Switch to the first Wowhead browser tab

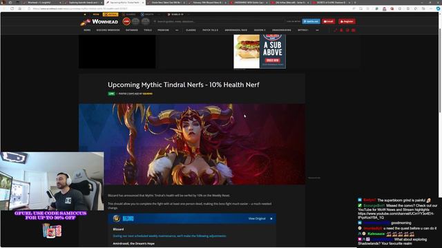[x=42, y=3]
